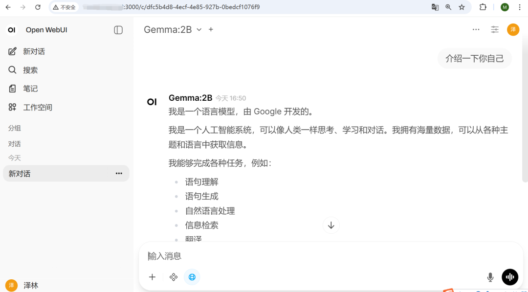The height and width of the screenshot is (292, 528).
Task: Create new chat with the plus beside Gemma:2B
Action: pos(211,29)
